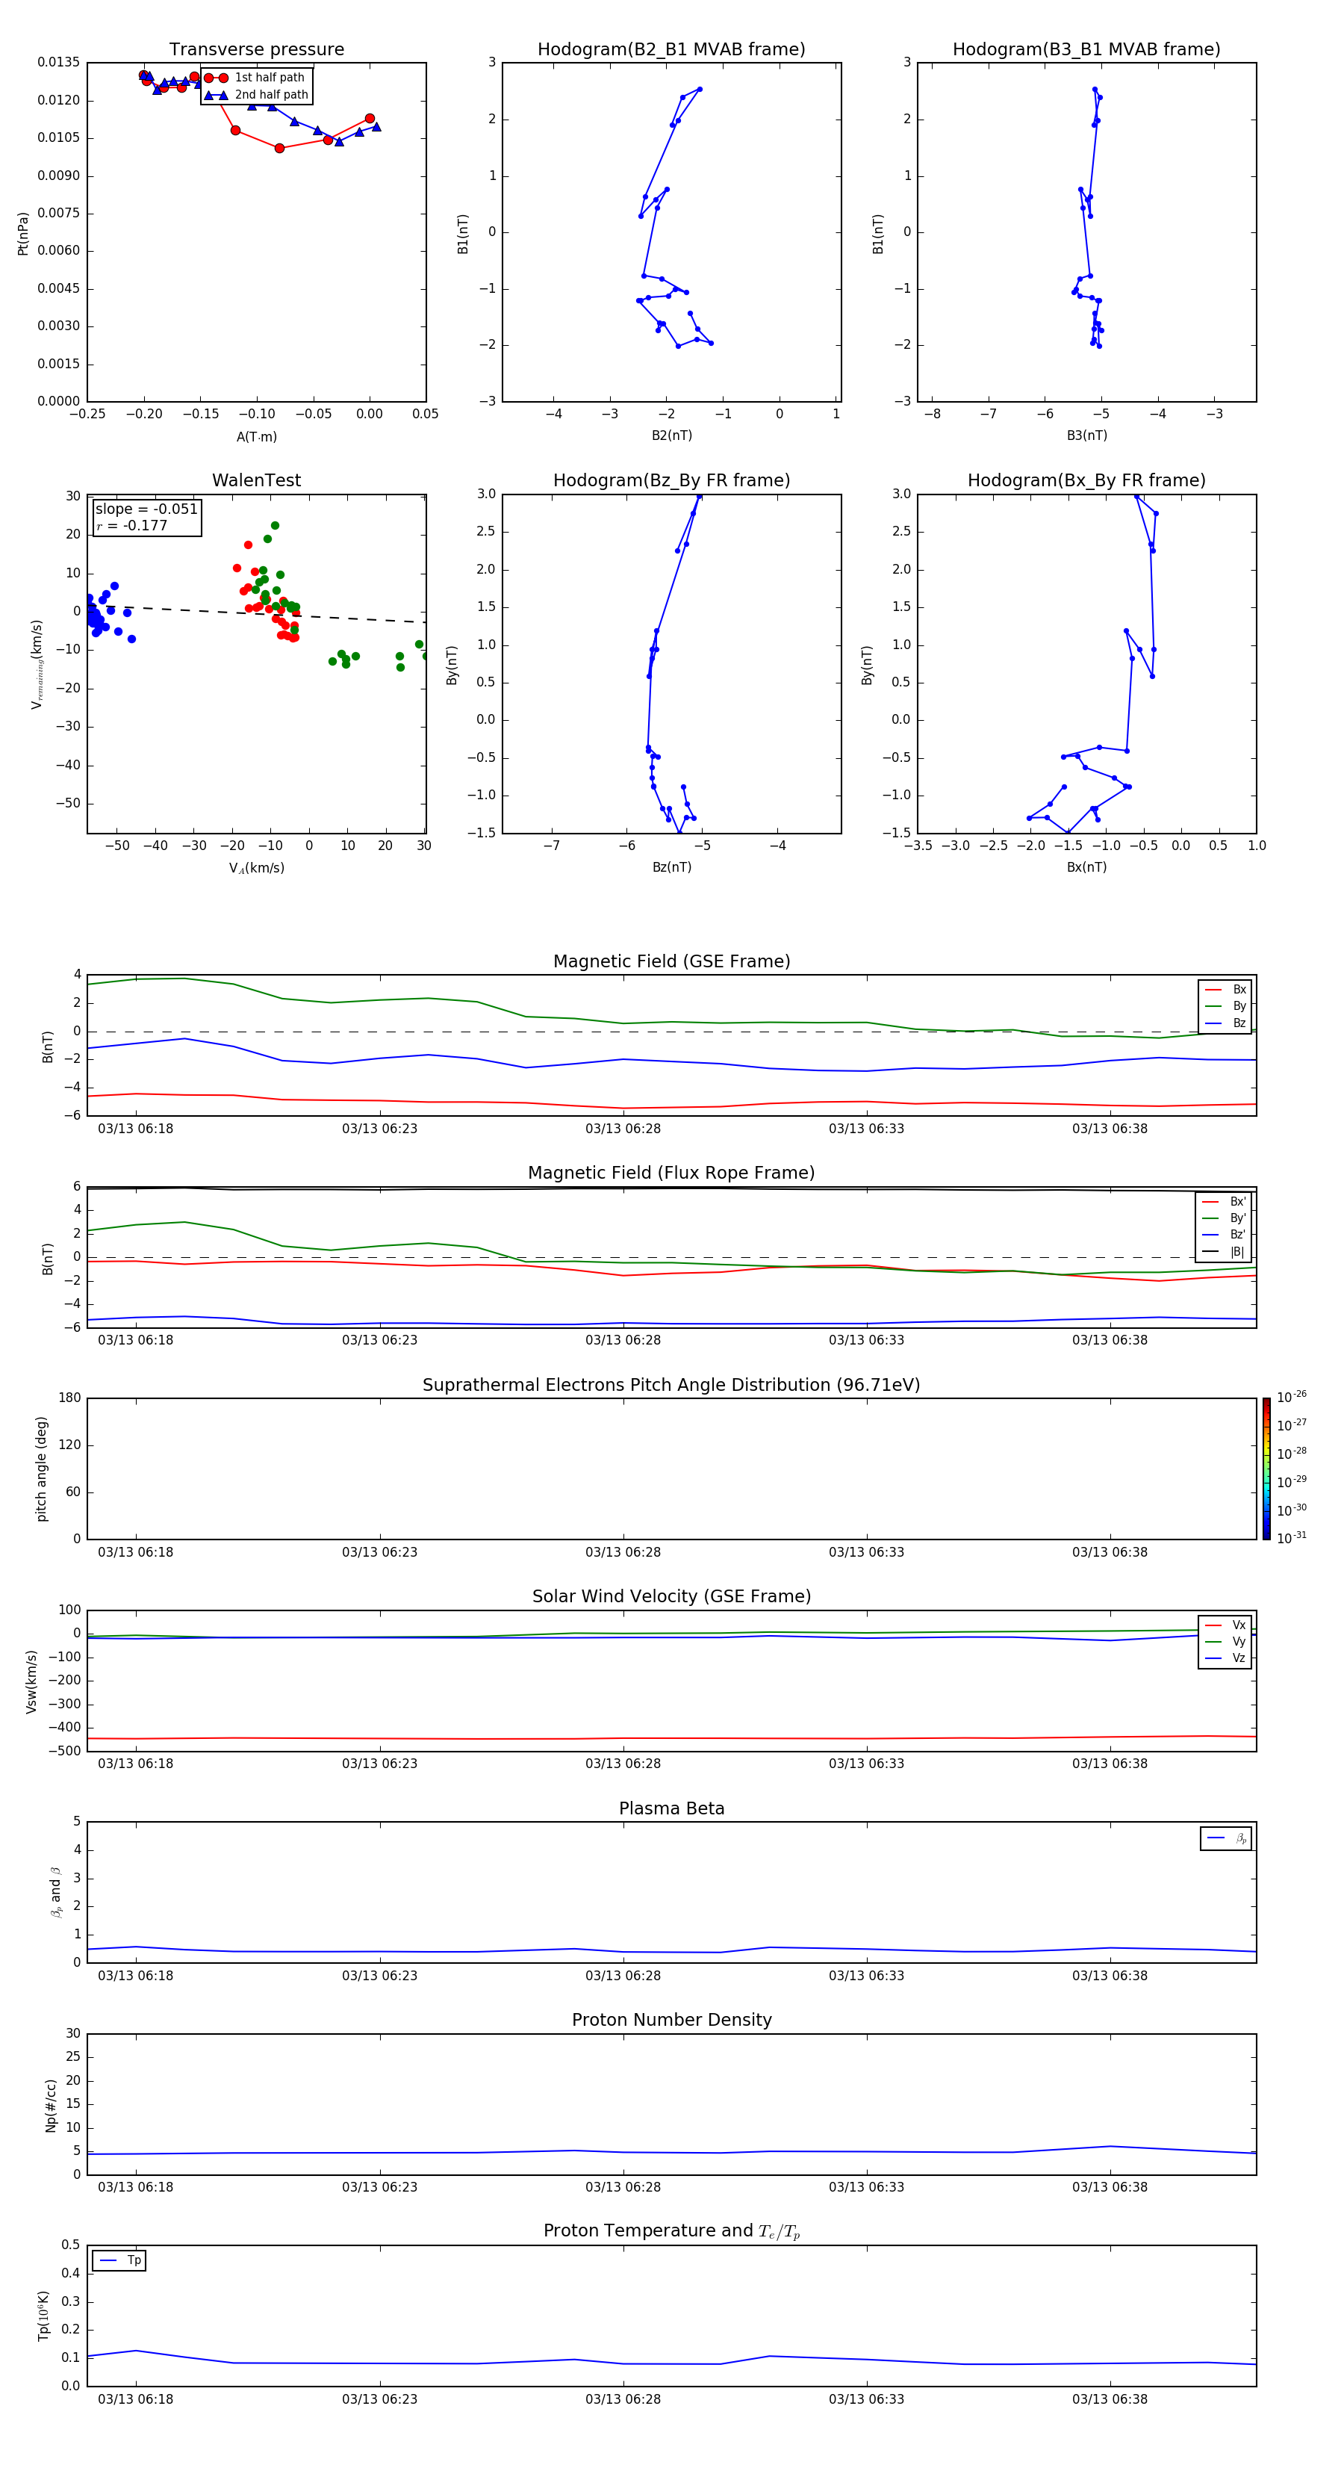The width and height of the screenshot is (1344, 2465).
Task: Click the empty pitch angle distribution plot area
Action: 671,1469
